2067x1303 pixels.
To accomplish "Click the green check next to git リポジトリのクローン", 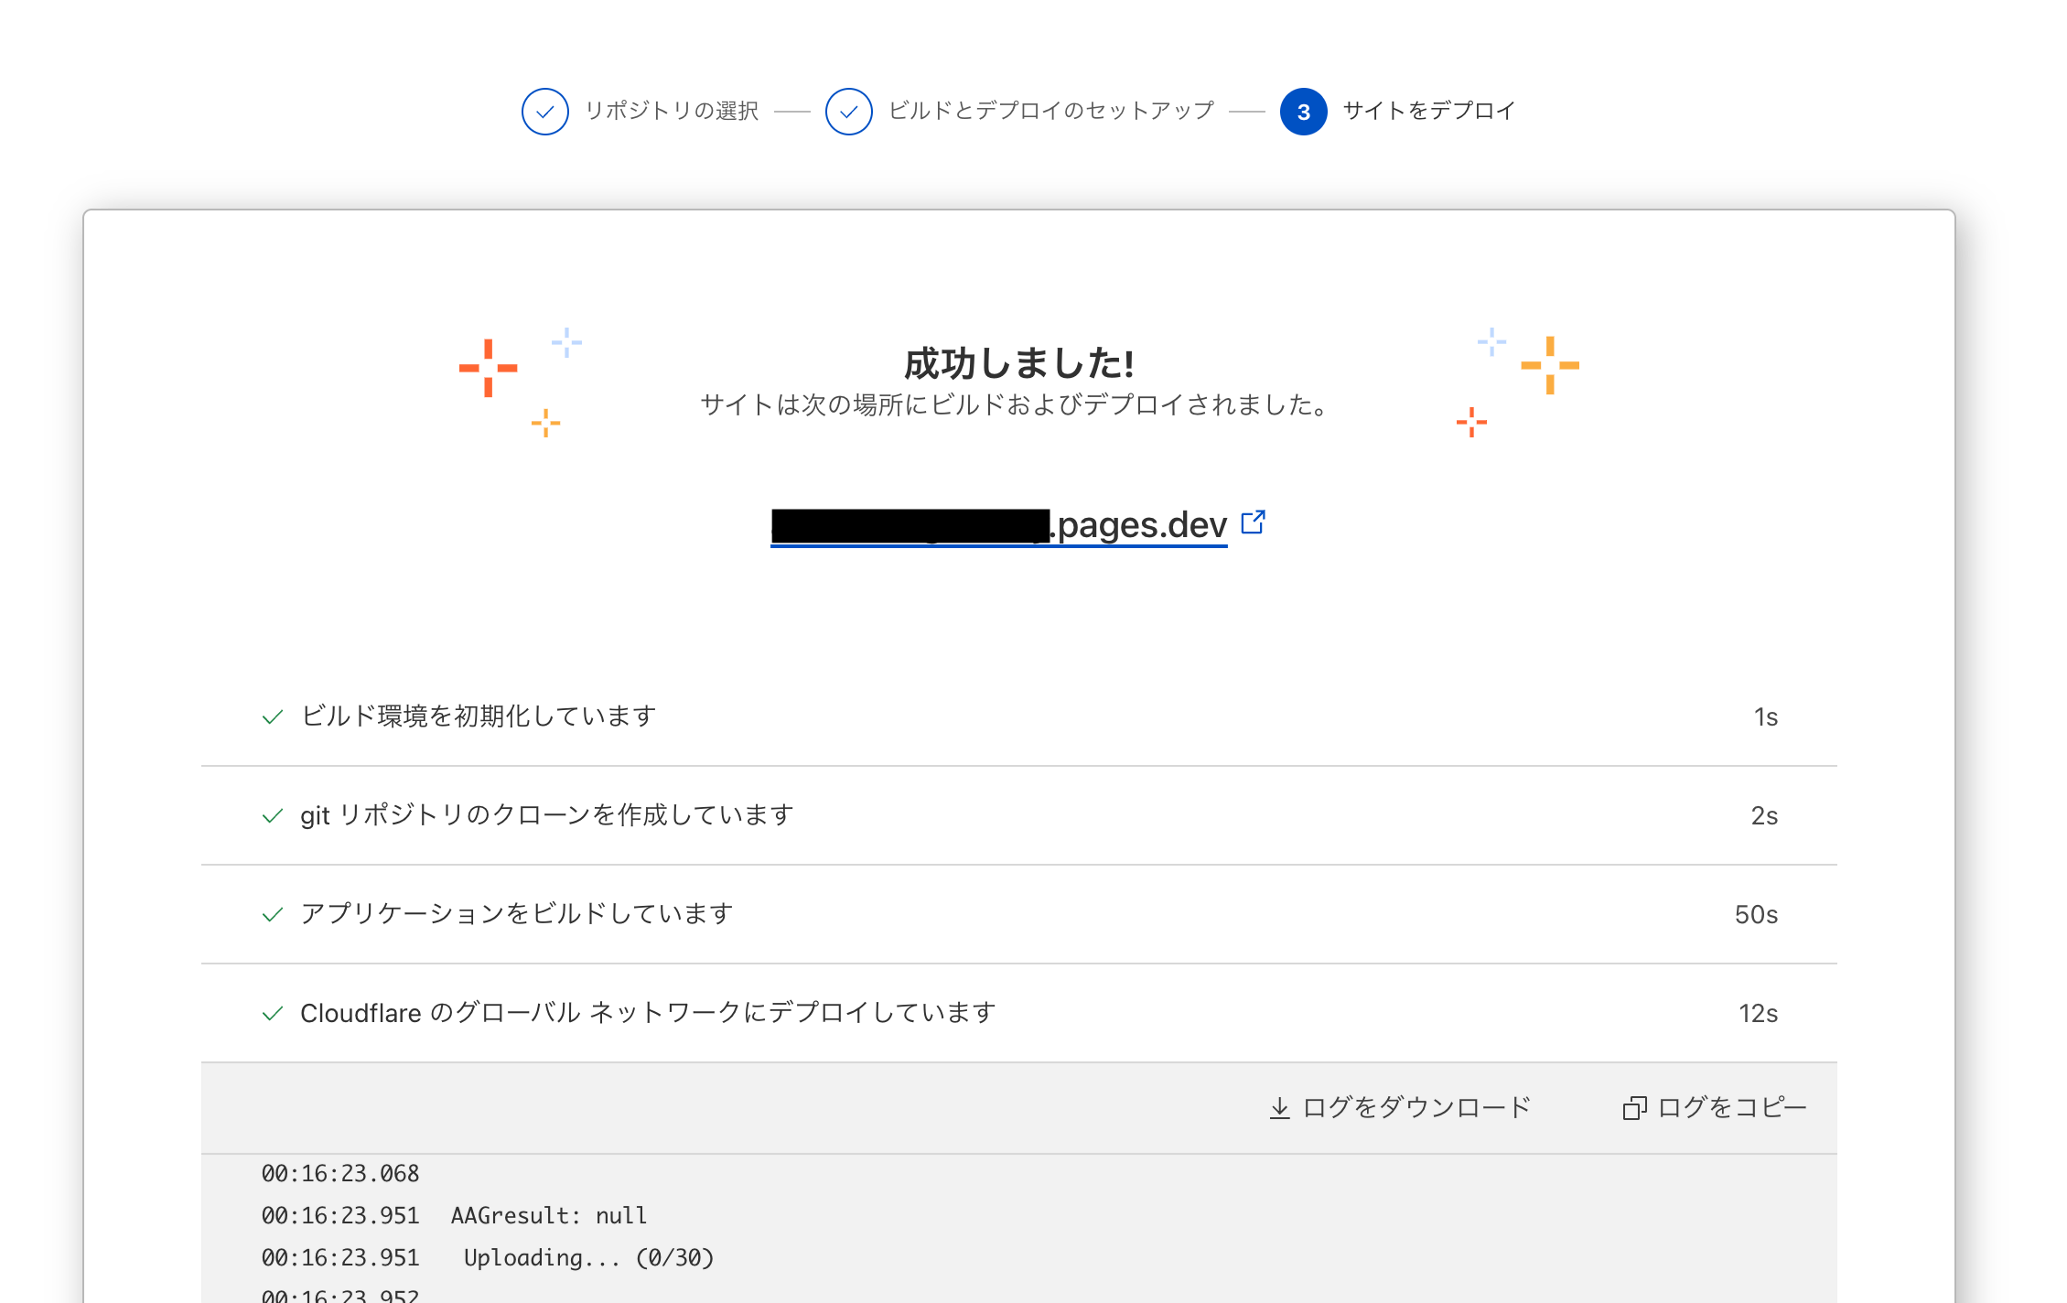I will (272, 816).
